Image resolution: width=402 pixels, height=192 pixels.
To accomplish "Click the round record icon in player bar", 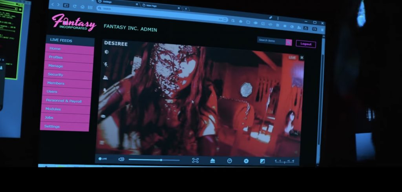I will [246, 161].
